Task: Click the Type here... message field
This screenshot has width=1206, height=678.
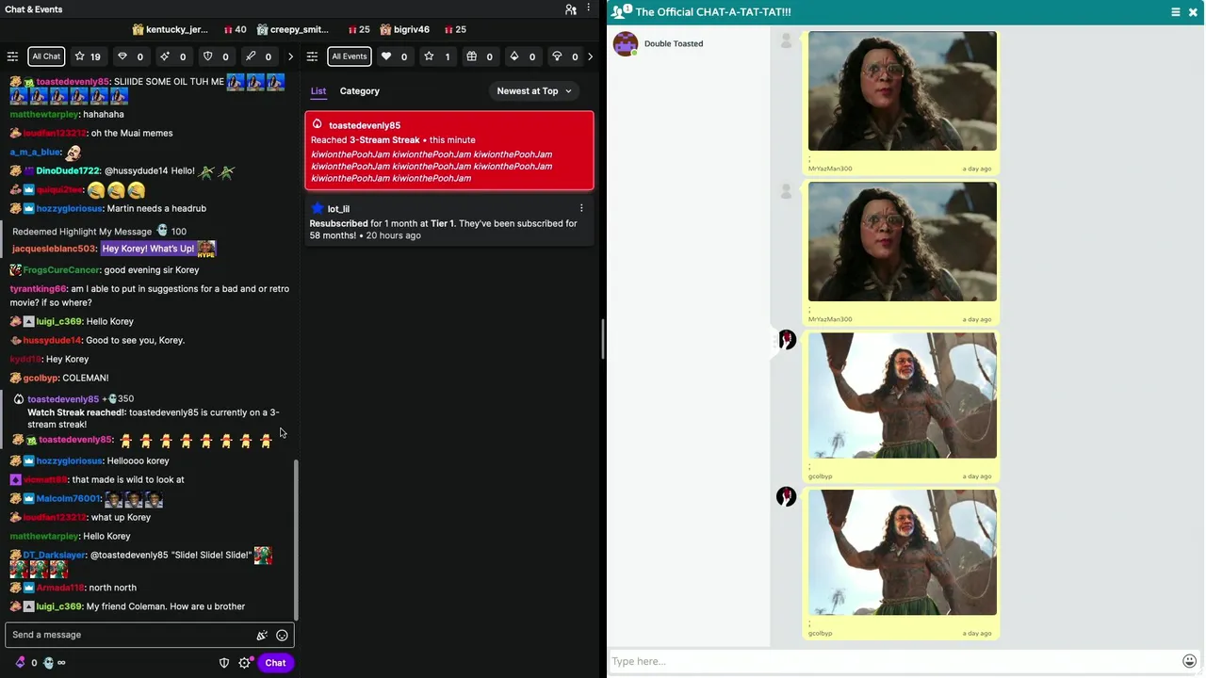Action: coord(893,661)
